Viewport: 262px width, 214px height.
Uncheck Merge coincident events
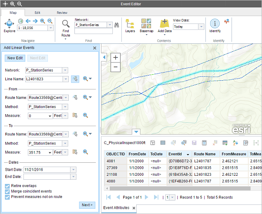click(x=7, y=191)
